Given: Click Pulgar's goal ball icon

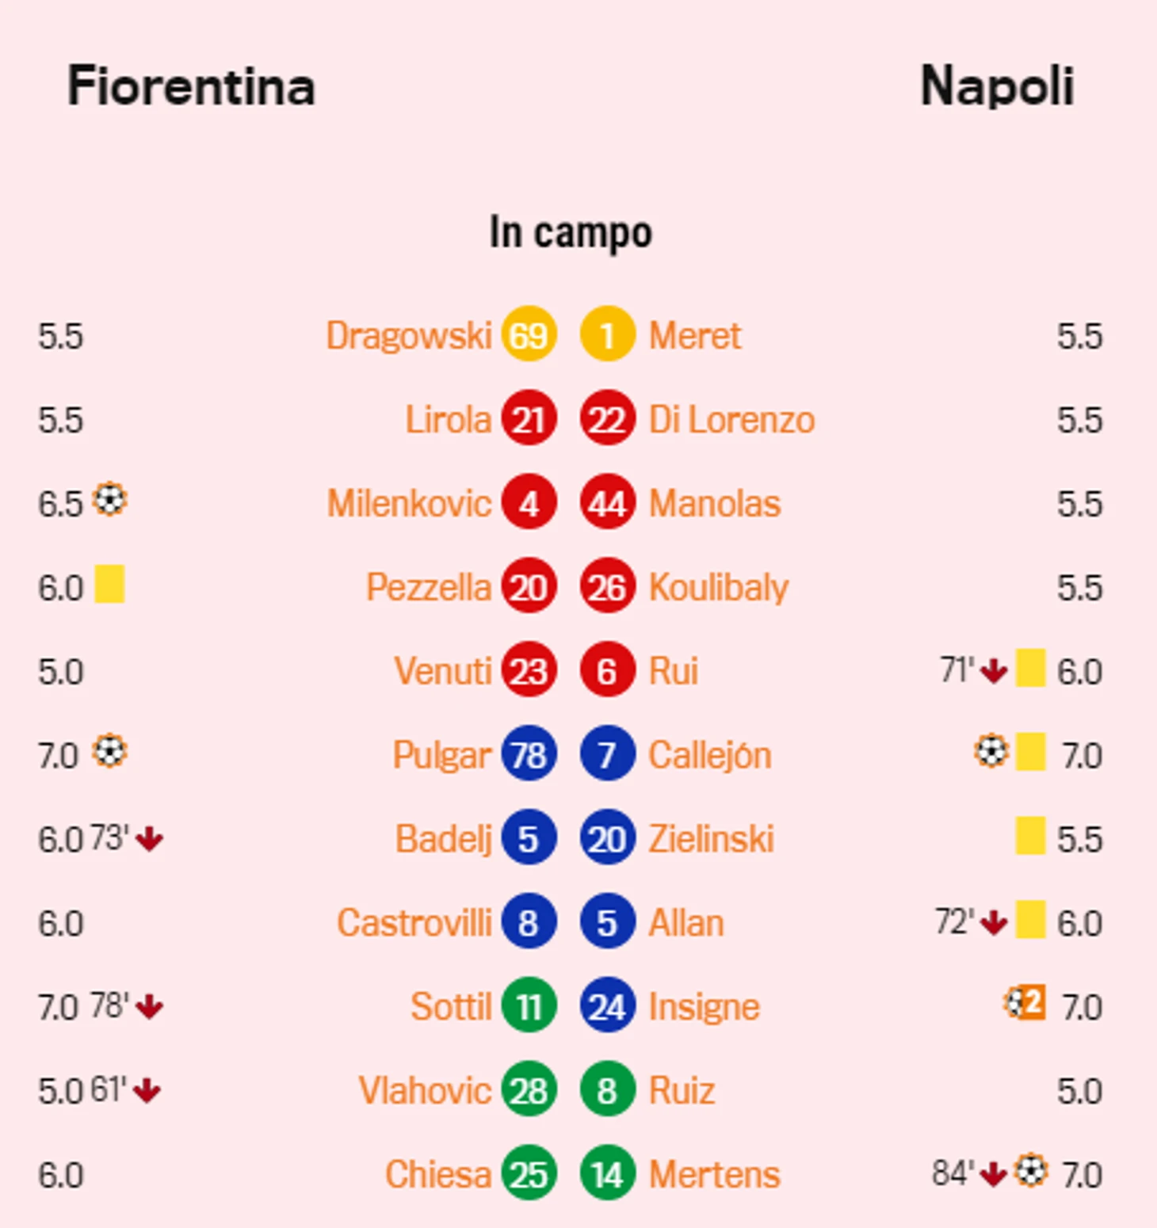Looking at the screenshot, I should pos(109,751).
